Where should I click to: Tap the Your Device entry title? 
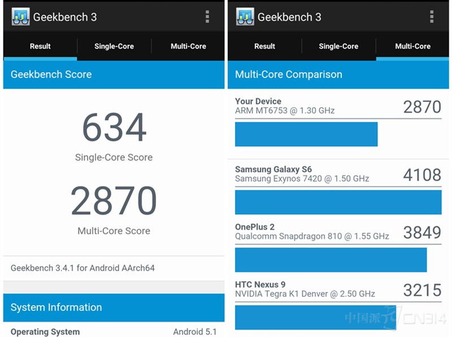click(x=258, y=101)
